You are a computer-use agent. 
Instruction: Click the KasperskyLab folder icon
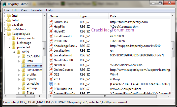[9, 34]
